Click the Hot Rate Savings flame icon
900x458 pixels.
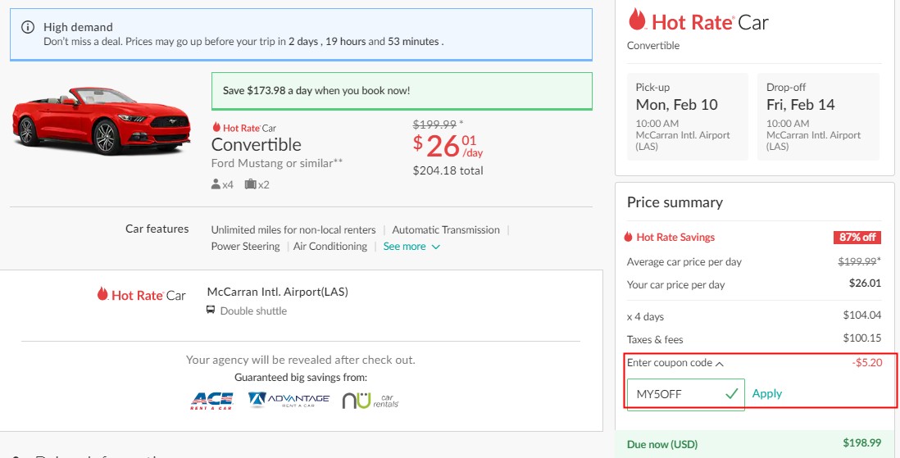(629, 237)
